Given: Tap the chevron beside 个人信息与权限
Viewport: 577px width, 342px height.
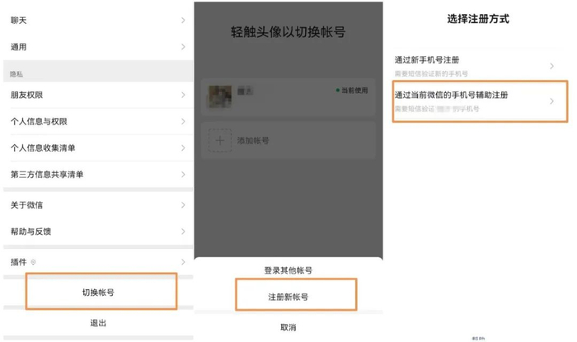Looking at the screenshot, I should (x=183, y=121).
